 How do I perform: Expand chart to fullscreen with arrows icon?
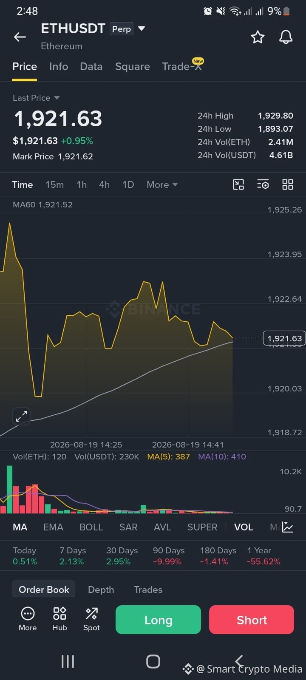[21, 416]
